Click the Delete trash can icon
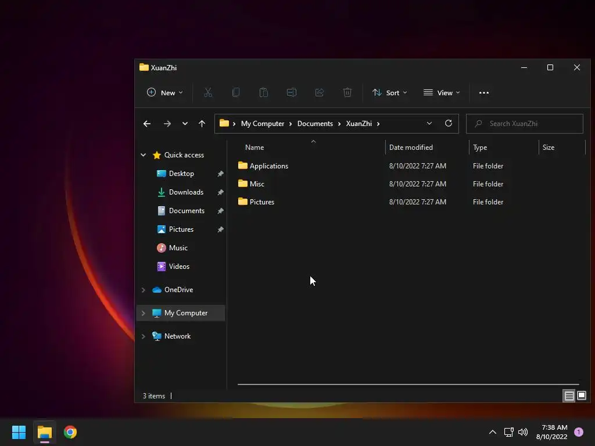595x446 pixels. coord(347,92)
